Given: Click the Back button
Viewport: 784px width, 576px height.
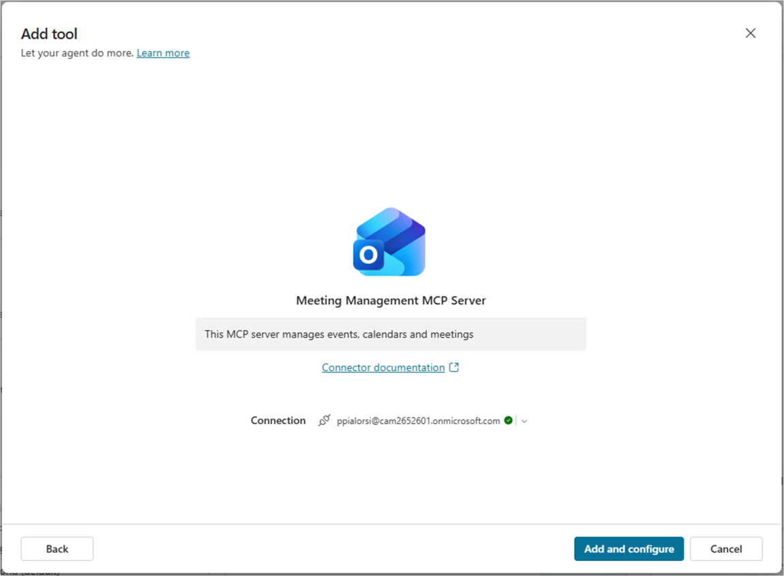Looking at the screenshot, I should pos(57,549).
